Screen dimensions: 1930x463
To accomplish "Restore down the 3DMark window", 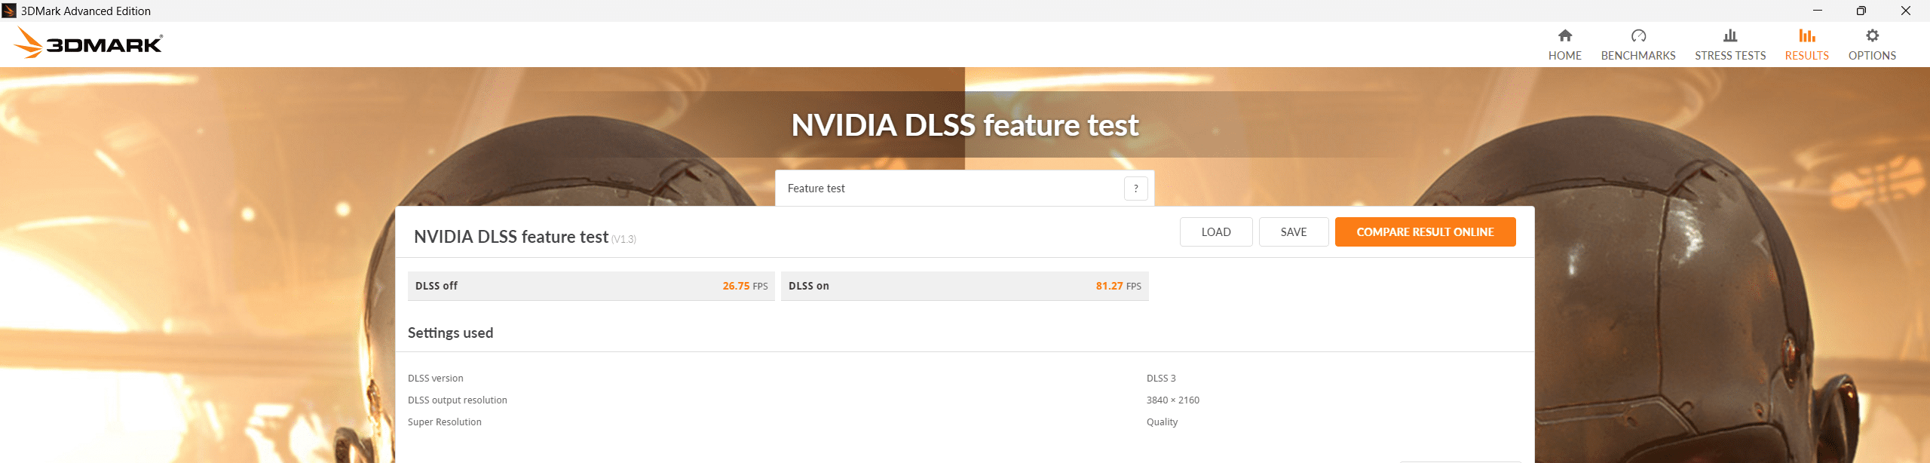I will pos(1861,11).
